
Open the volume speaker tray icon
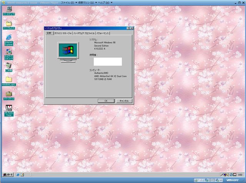point(228,175)
